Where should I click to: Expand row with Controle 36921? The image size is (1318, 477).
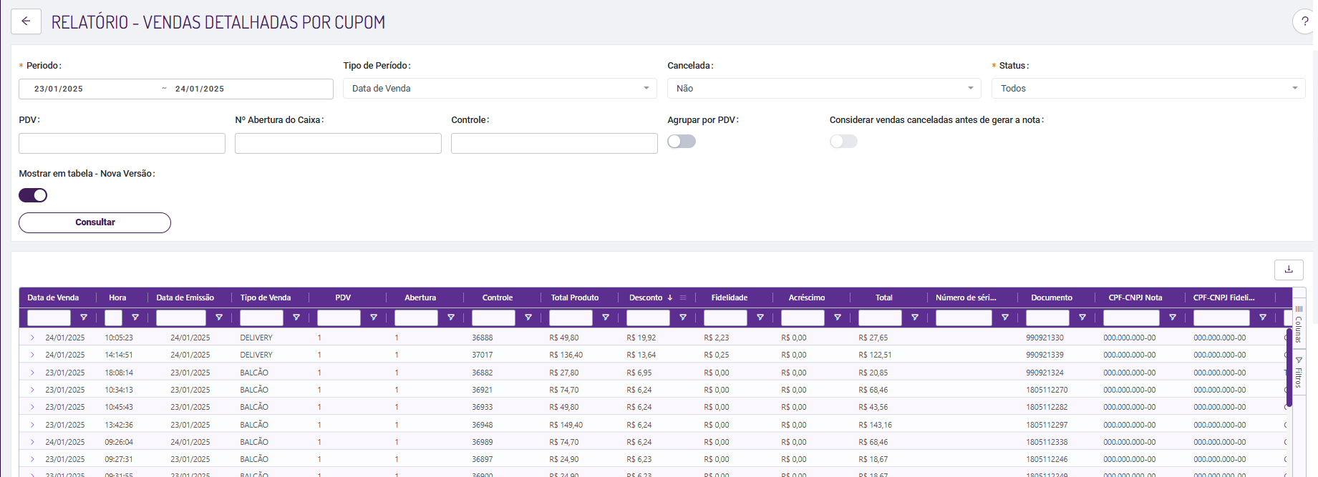[32, 390]
